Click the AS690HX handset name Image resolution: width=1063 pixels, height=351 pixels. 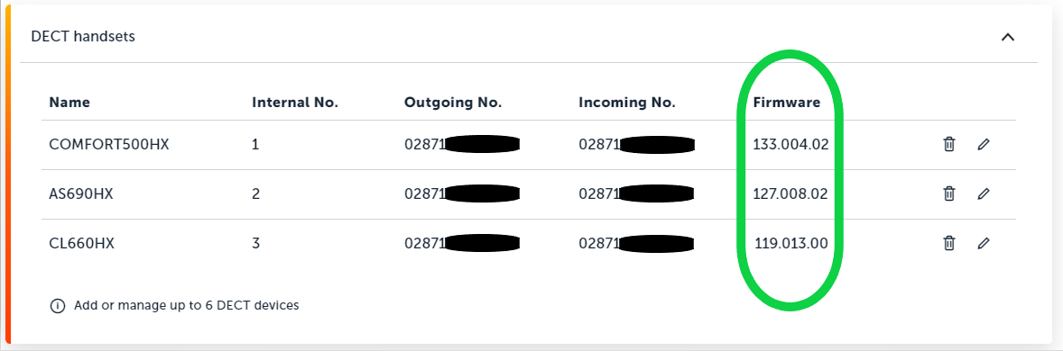click(80, 194)
